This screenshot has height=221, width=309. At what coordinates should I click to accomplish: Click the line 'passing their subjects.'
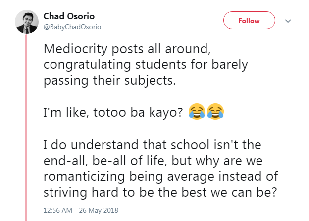point(109,81)
